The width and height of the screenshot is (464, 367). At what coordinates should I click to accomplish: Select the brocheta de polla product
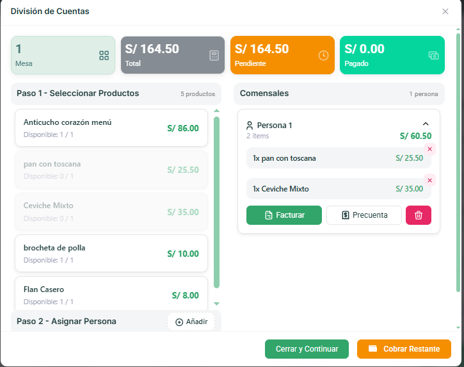(x=111, y=254)
